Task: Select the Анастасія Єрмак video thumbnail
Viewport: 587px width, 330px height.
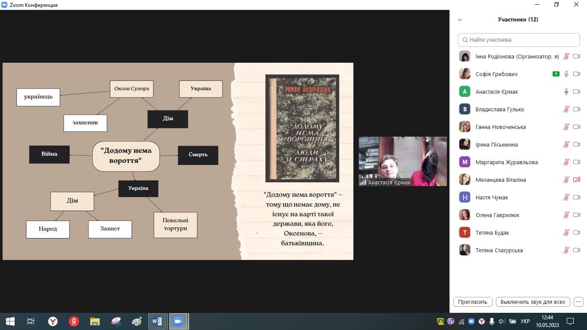Action: 403,161
